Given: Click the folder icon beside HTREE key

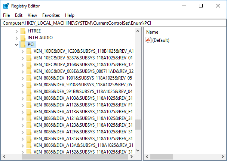Looking at the screenshot, I should click(23, 31).
